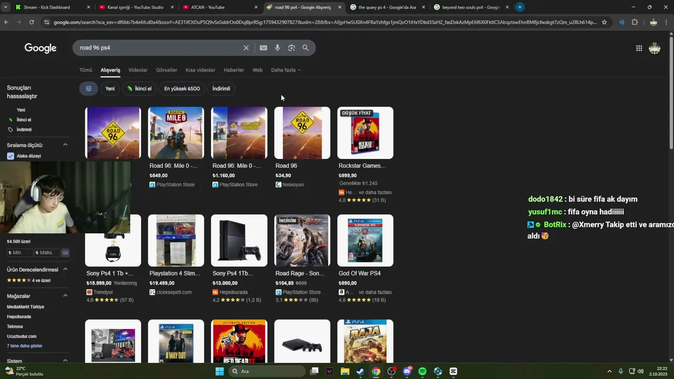
Task: Collapse the Sistem section
Action: pos(65,361)
